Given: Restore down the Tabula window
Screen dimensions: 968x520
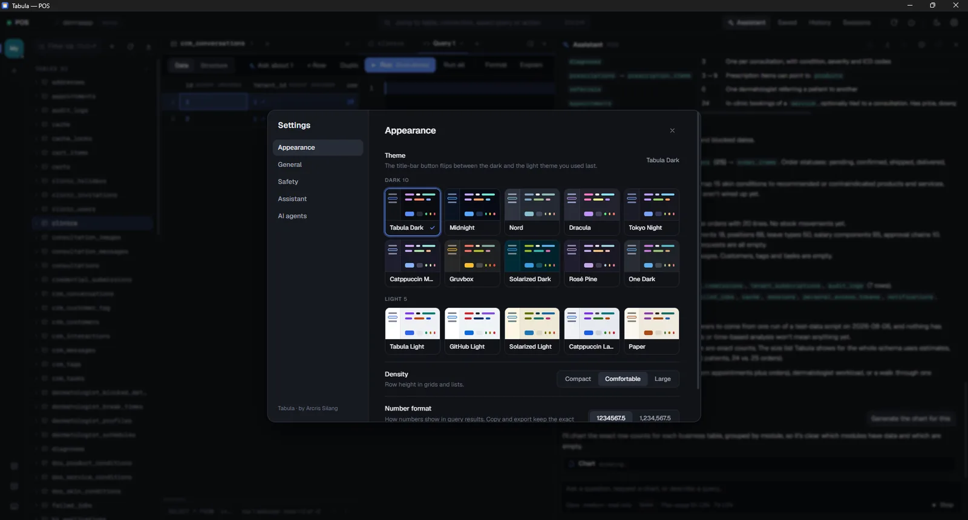Looking at the screenshot, I should coord(933,5).
